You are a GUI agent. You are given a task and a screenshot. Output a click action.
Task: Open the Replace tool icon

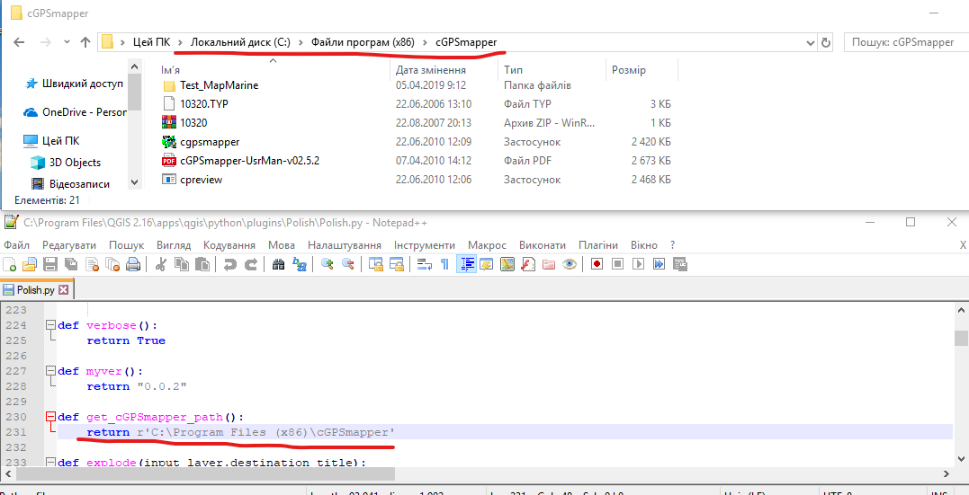[x=299, y=264]
